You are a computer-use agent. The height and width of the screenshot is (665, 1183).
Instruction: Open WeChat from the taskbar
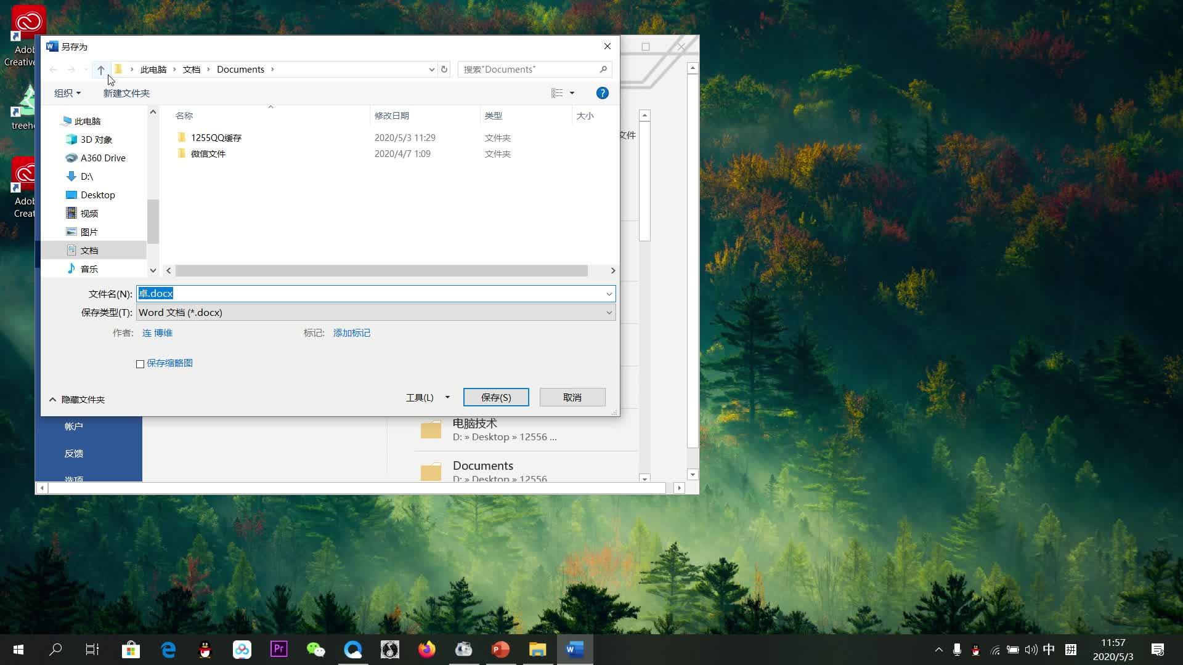[315, 649]
